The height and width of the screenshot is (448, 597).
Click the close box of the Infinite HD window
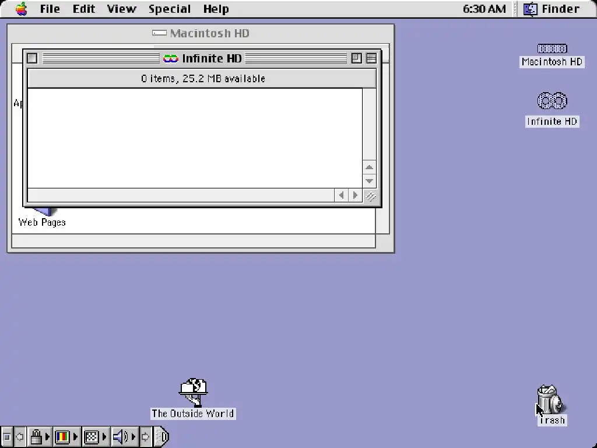point(33,58)
